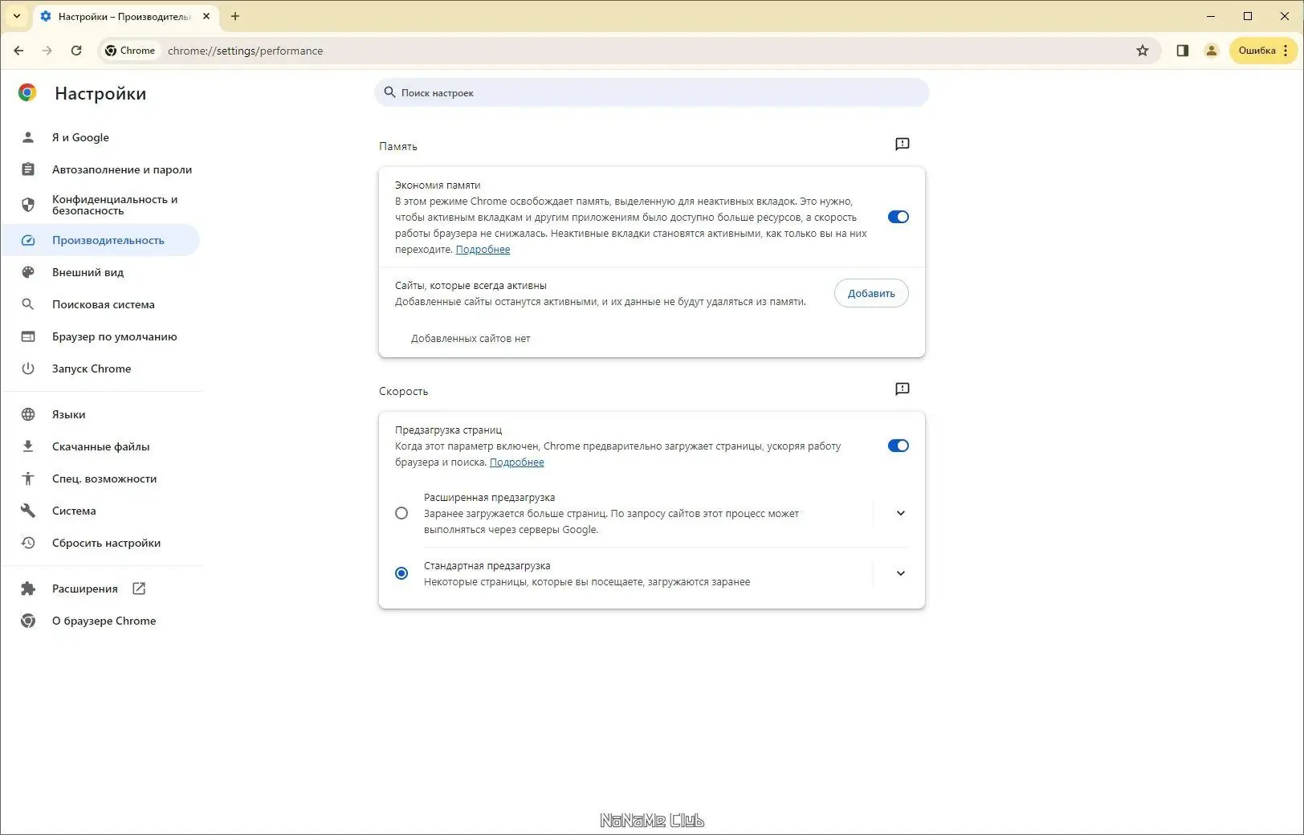Image resolution: width=1304 pixels, height=835 pixels.
Task: Open the Chrome menu labeled Ошибка
Action: click(x=1263, y=51)
